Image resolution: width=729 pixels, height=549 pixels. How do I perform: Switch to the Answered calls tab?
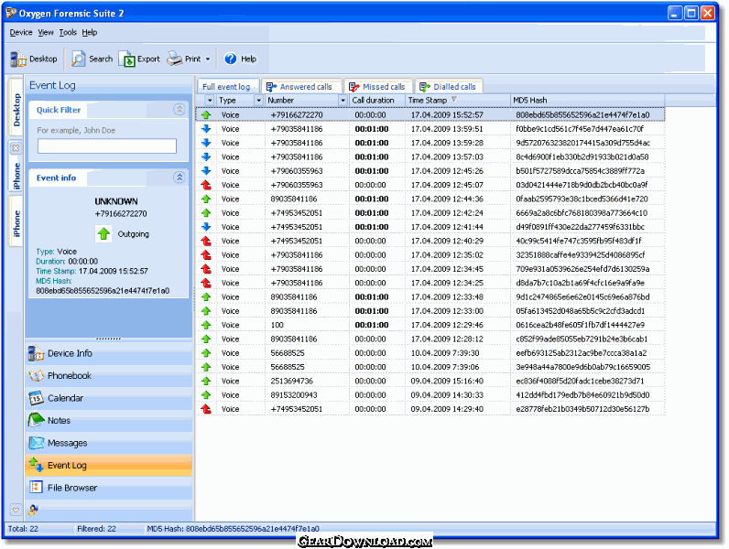[301, 86]
